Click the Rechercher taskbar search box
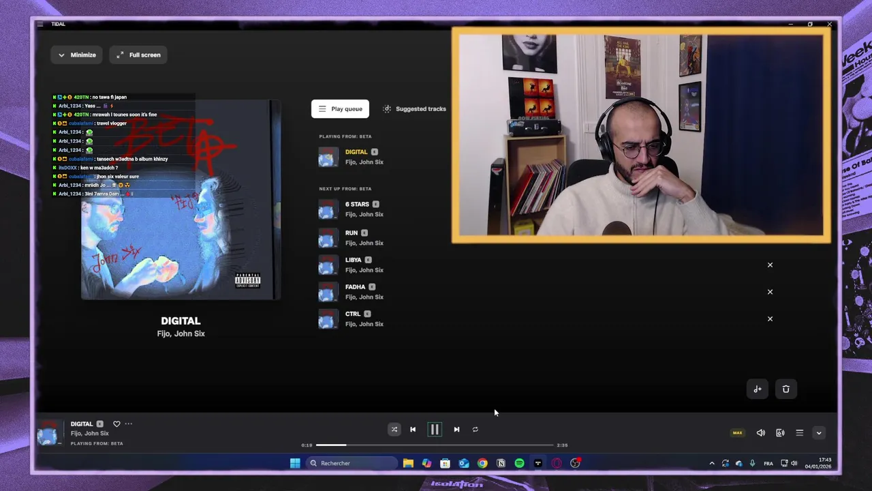Viewport: 872px width, 491px height. 352,463
